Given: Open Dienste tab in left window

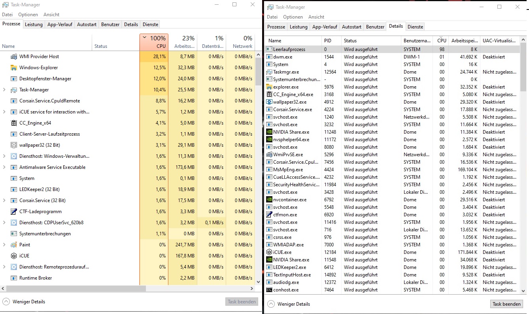Looking at the screenshot, I should tap(150, 25).
